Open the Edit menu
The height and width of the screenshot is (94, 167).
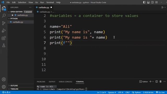[x=14, y=2]
